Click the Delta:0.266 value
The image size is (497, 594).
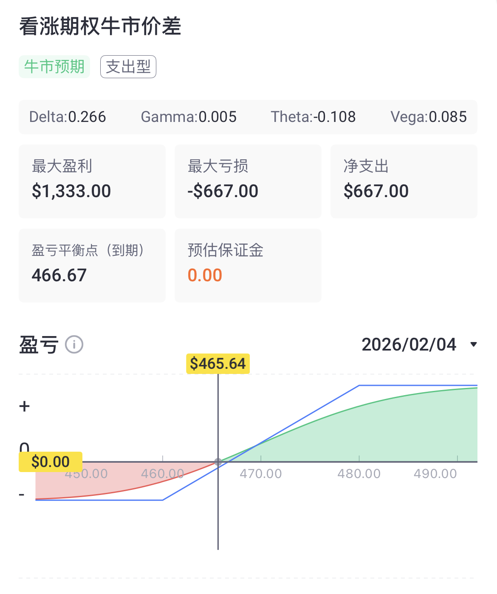pos(68,117)
